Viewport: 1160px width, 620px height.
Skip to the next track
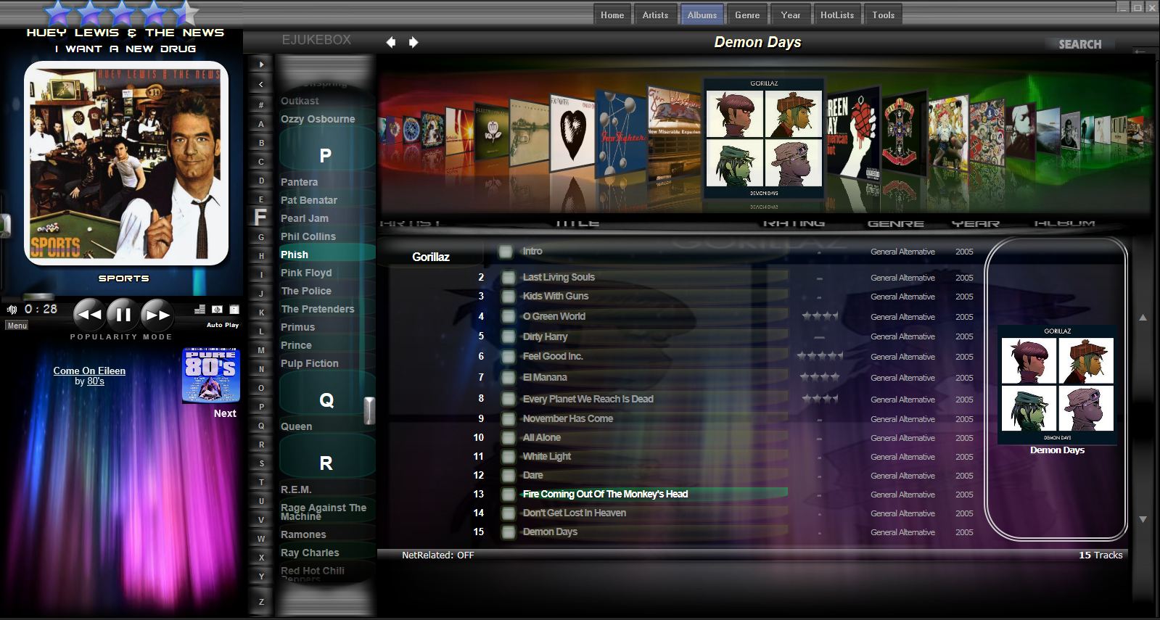click(157, 315)
